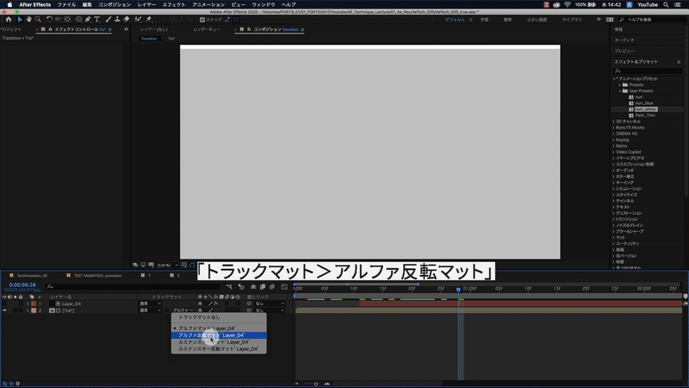Select the Brush tool
689x388 pixels.
pyautogui.click(x=109, y=19)
